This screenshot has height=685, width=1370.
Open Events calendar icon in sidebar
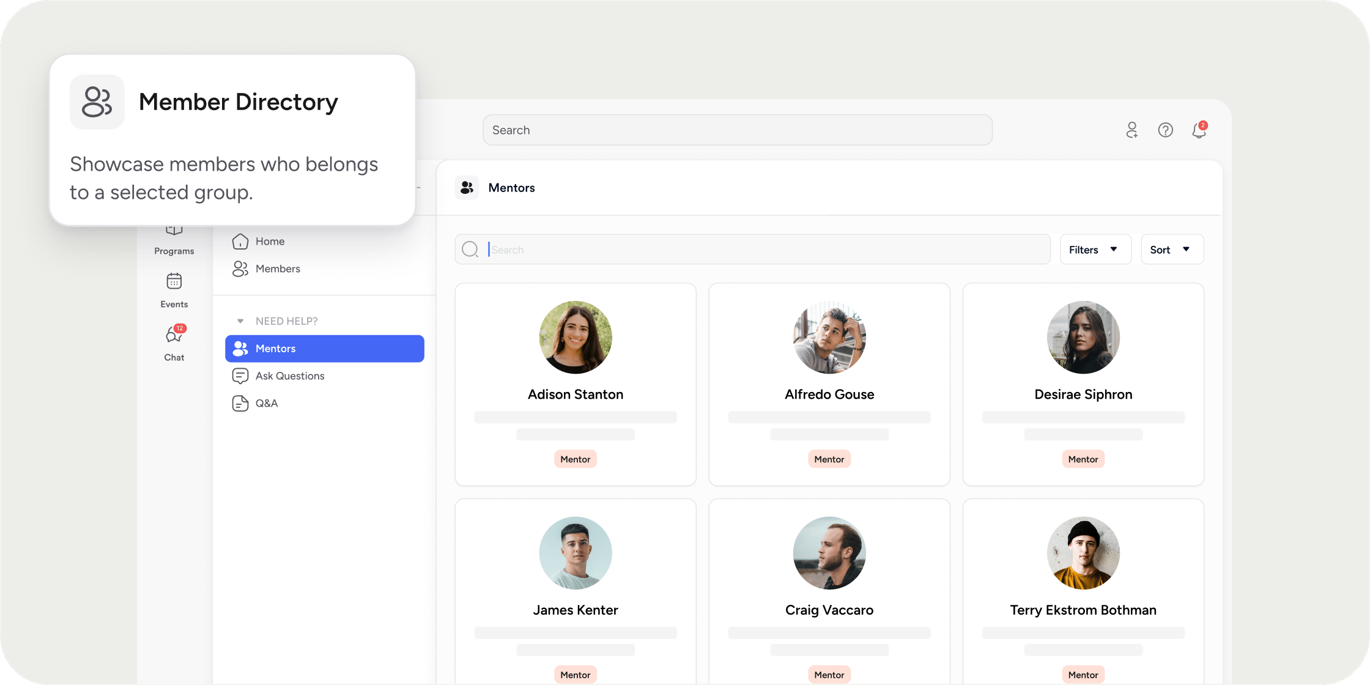(x=174, y=281)
